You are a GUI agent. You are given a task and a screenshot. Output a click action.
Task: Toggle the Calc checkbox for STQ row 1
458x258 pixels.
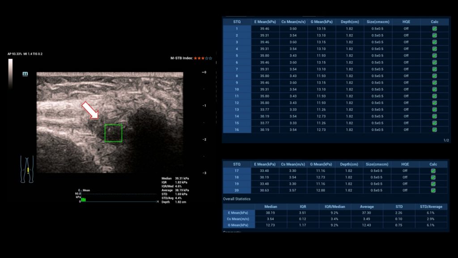[x=434, y=29]
